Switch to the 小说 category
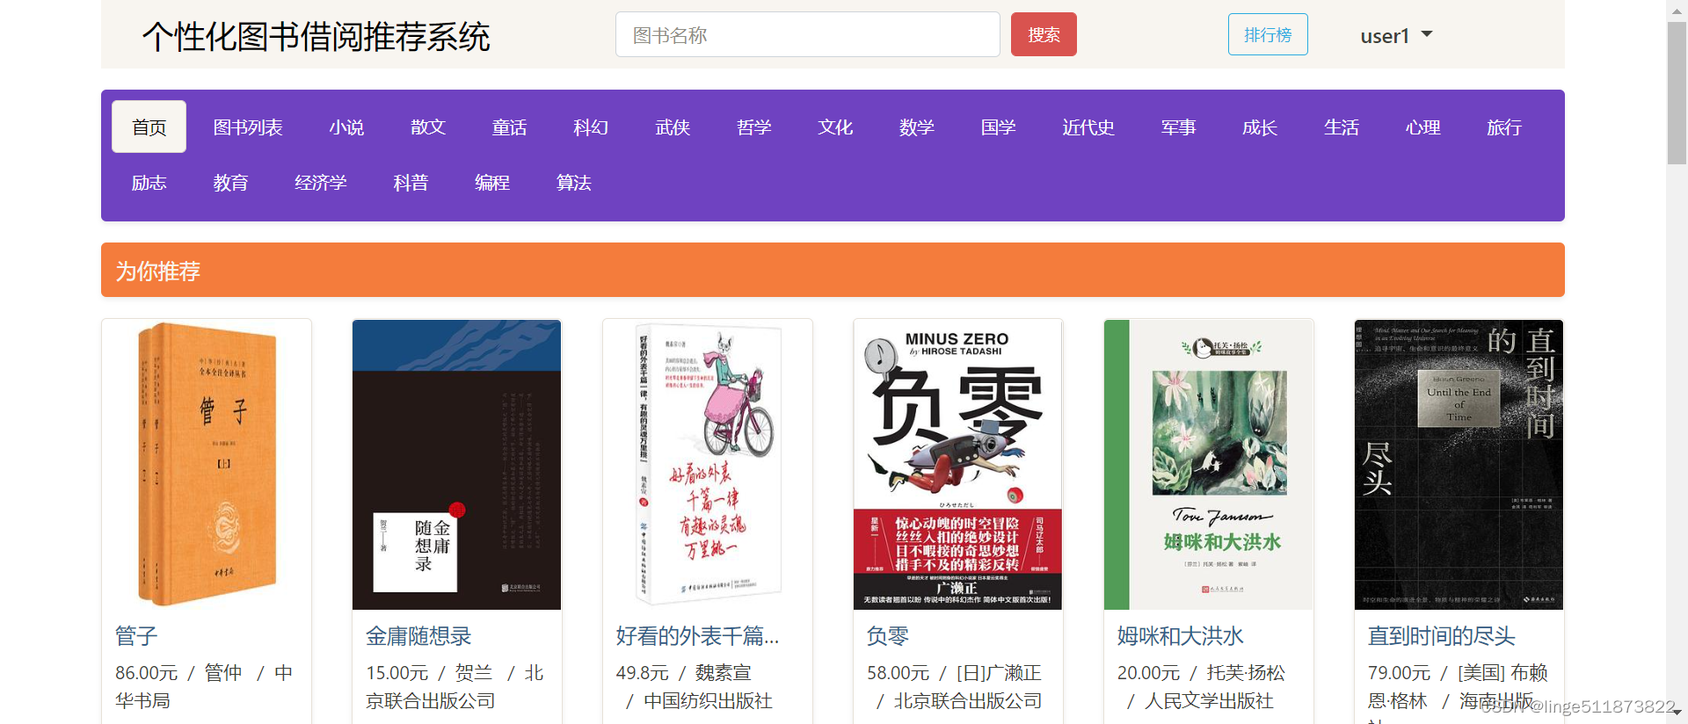 click(346, 127)
